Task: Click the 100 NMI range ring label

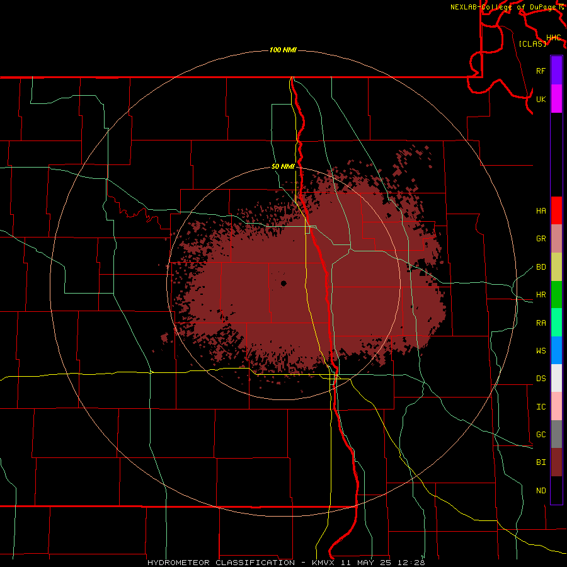Action: click(283, 50)
